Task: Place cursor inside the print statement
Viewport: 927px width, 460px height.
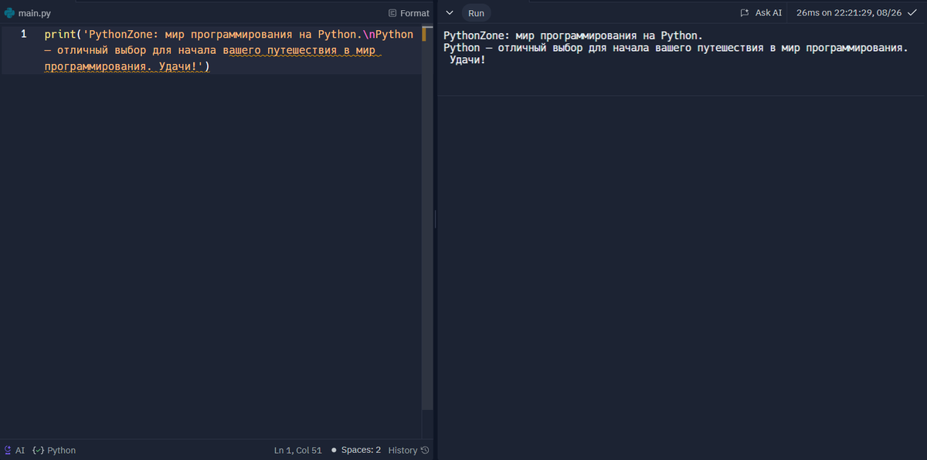Action: pos(154,34)
